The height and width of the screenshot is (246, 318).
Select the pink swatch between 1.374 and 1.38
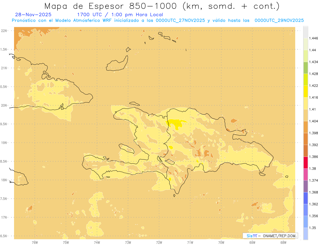pos(306,174)
